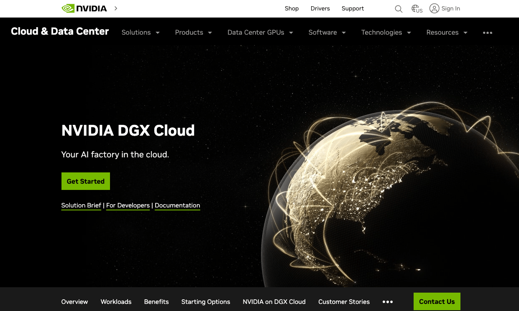Image resolution: width=519 pixels, height=311 pixels.
Task: Open the Support link
Action: pyautogui.click(x=353, y=8)
